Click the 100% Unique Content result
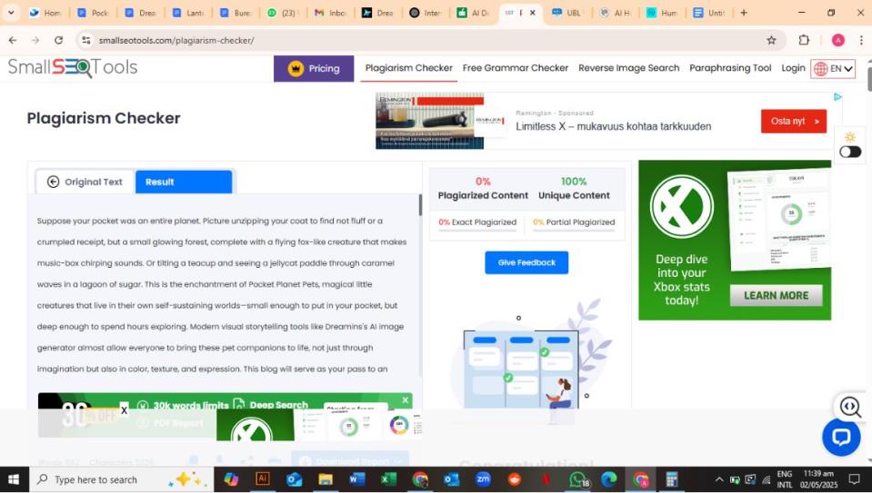 pos(574,188)
